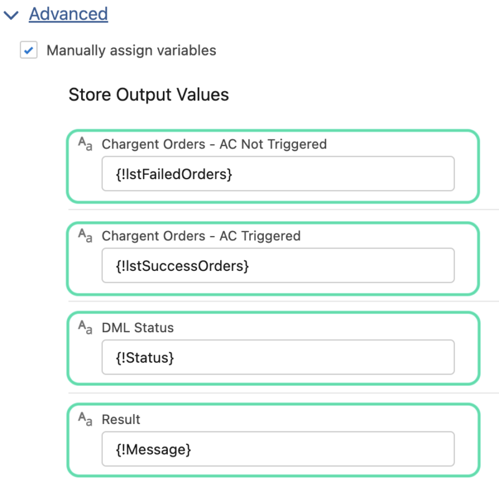Image resolution: width=499 pixels, height=492 pixels.
Task: Click the {!lstSuccessOrders} input field
Action: (278, 265)
